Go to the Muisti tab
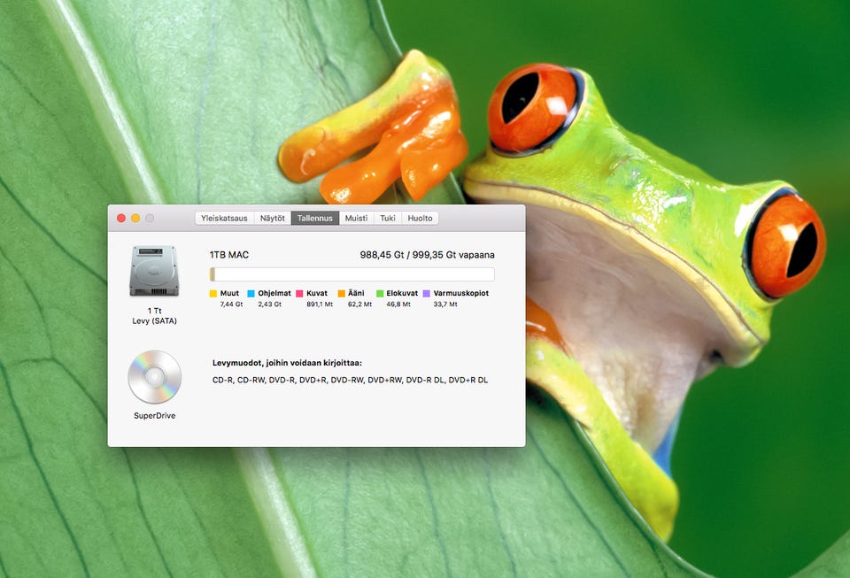 (x=356, y=218)
